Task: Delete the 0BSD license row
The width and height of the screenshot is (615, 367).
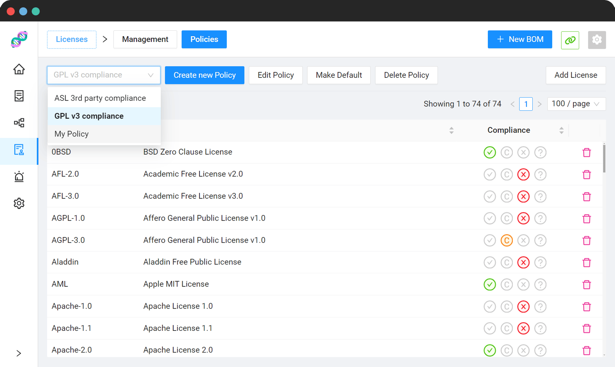Action: (587, 153)
